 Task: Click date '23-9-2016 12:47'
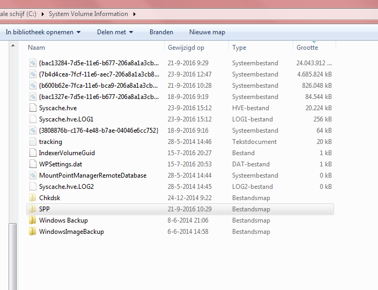(189, 74)
